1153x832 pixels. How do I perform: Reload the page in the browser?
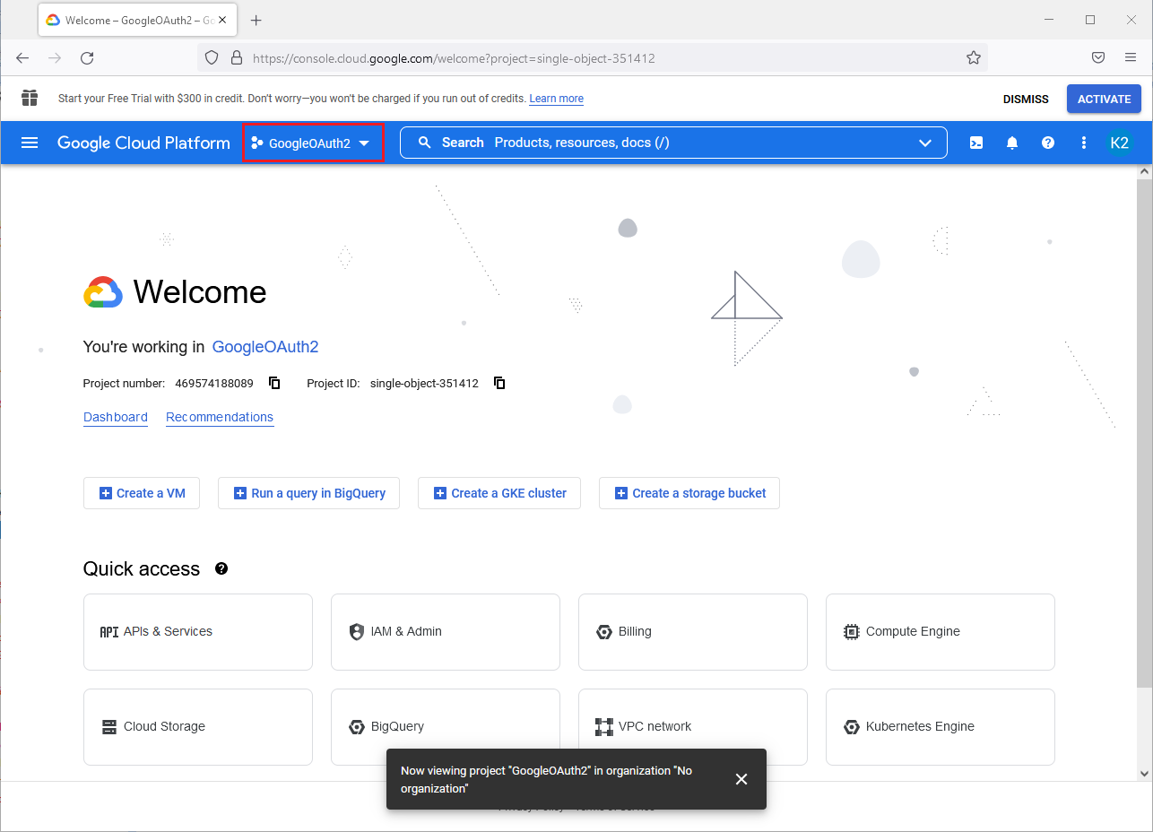[87, 58]
